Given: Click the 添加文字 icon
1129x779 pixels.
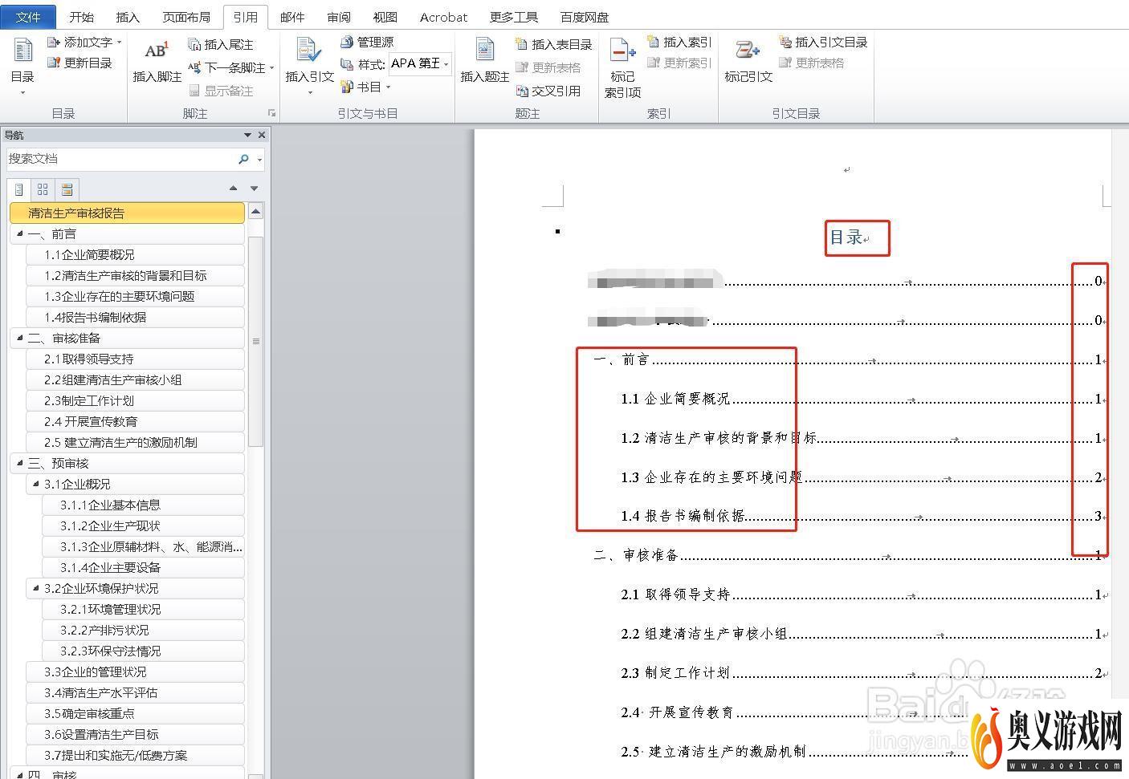Looking at the screenshot, I should 54,42.
